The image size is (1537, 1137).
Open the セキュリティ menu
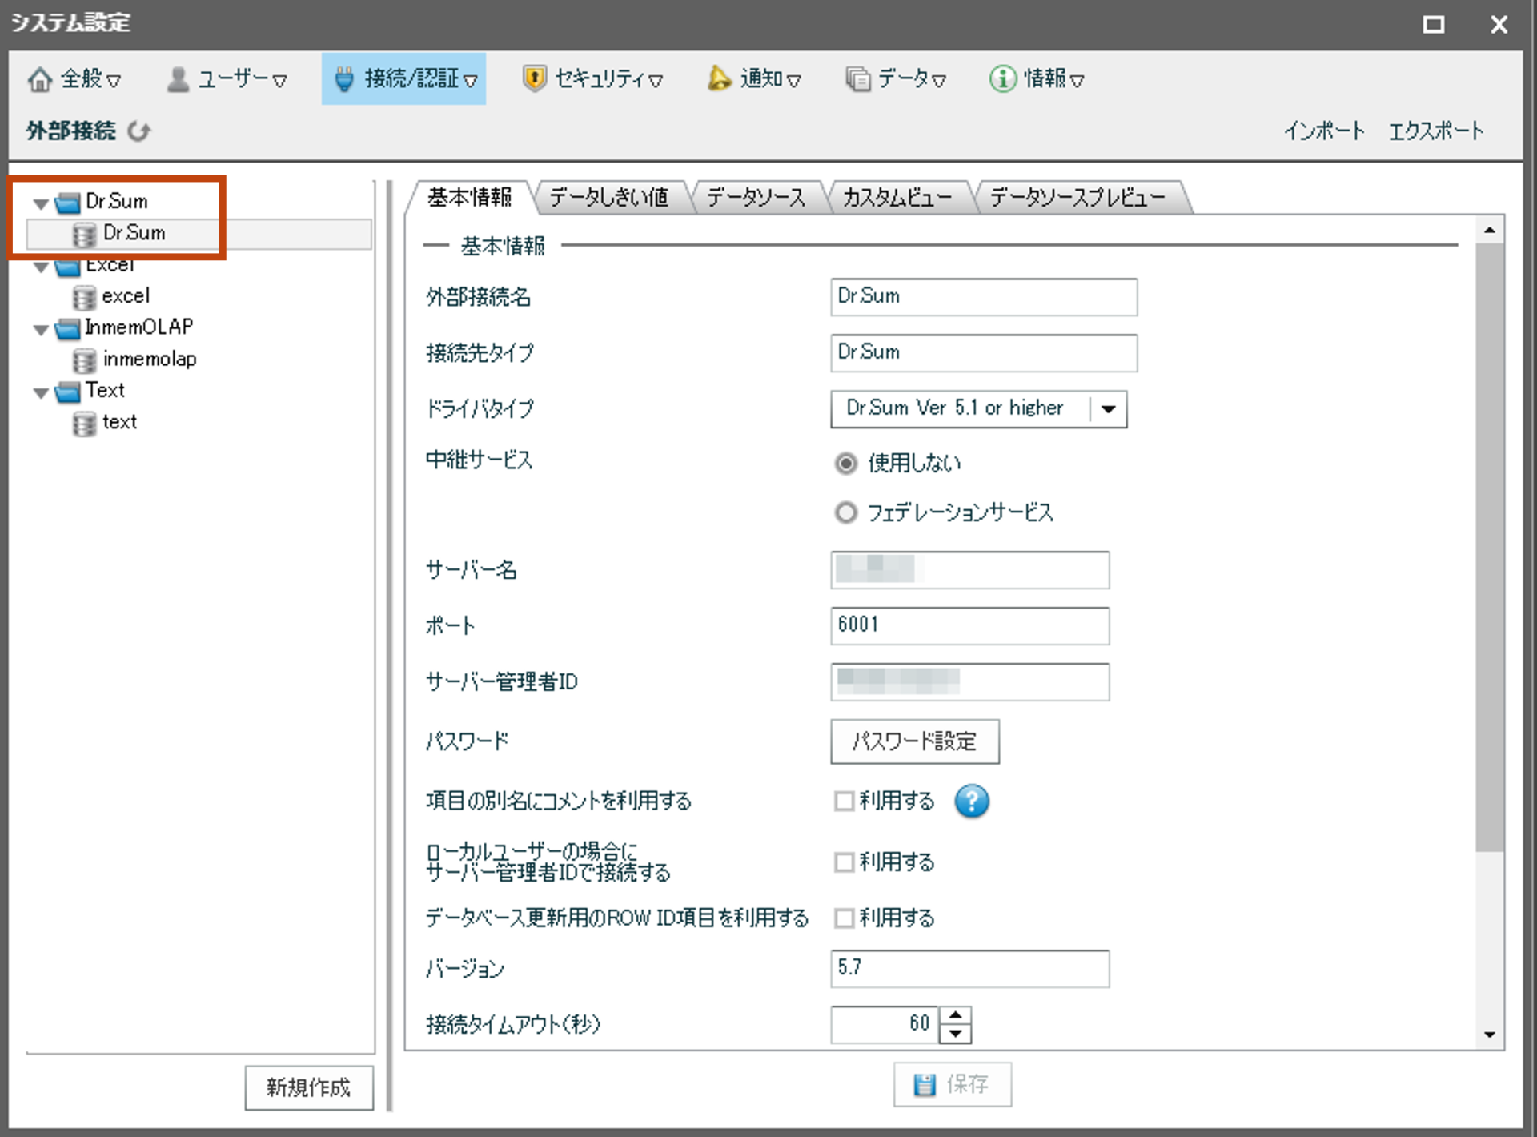(592, 78)
